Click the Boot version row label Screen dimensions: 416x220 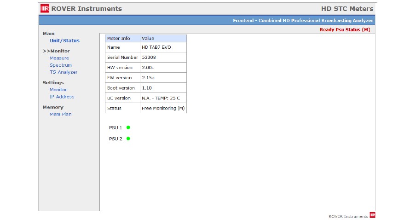(121, 88)
